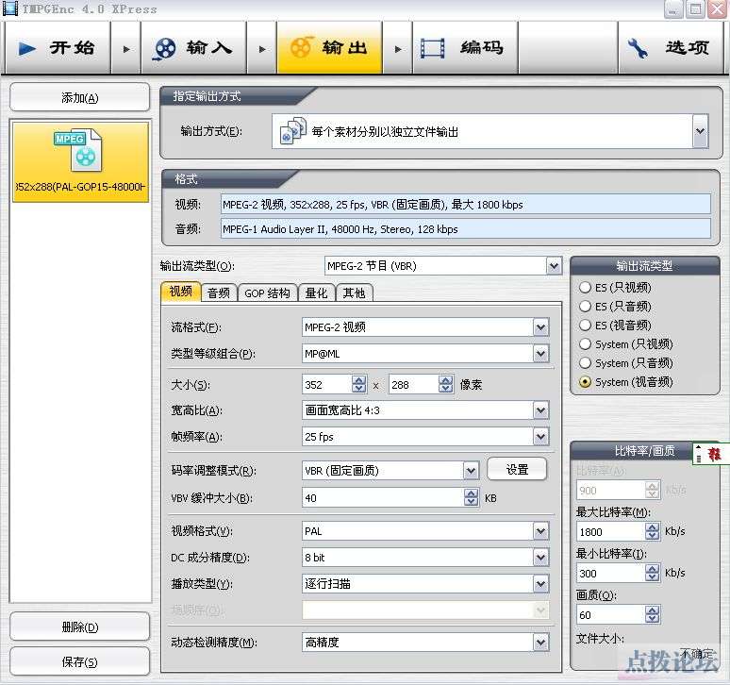Select ES (视音频) radio button

tap(585, 325)
